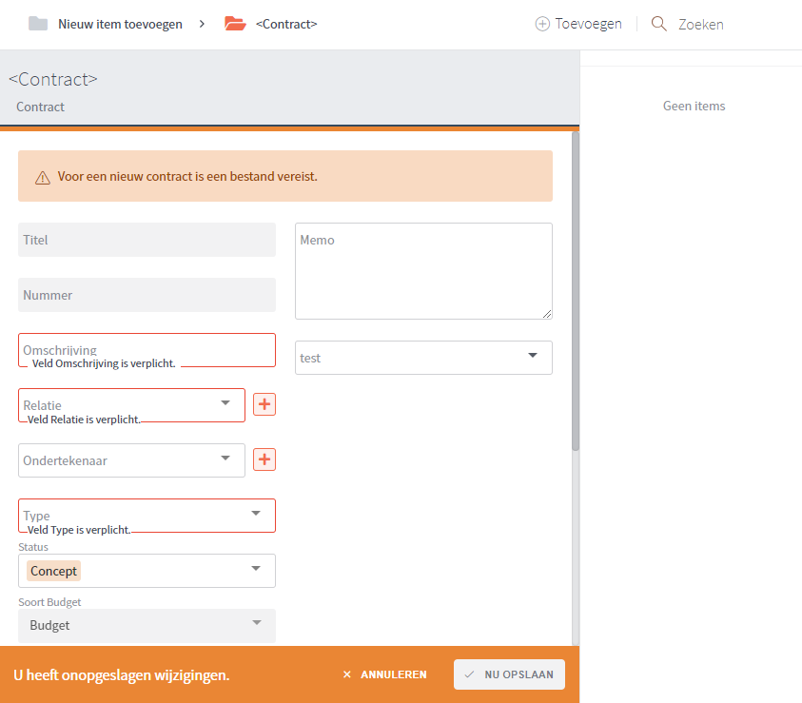Open the Status dropdown showing Concept

(x=255, y=570)
